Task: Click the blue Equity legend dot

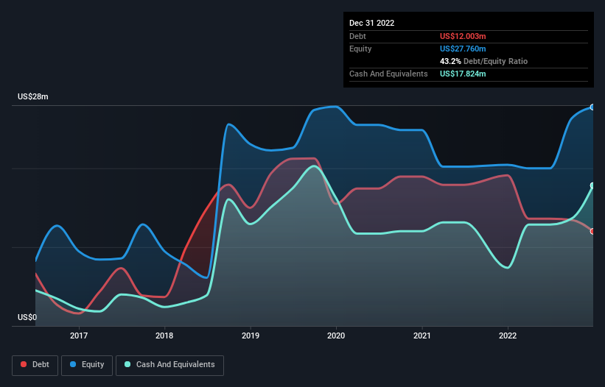Action: coord(73,364)
